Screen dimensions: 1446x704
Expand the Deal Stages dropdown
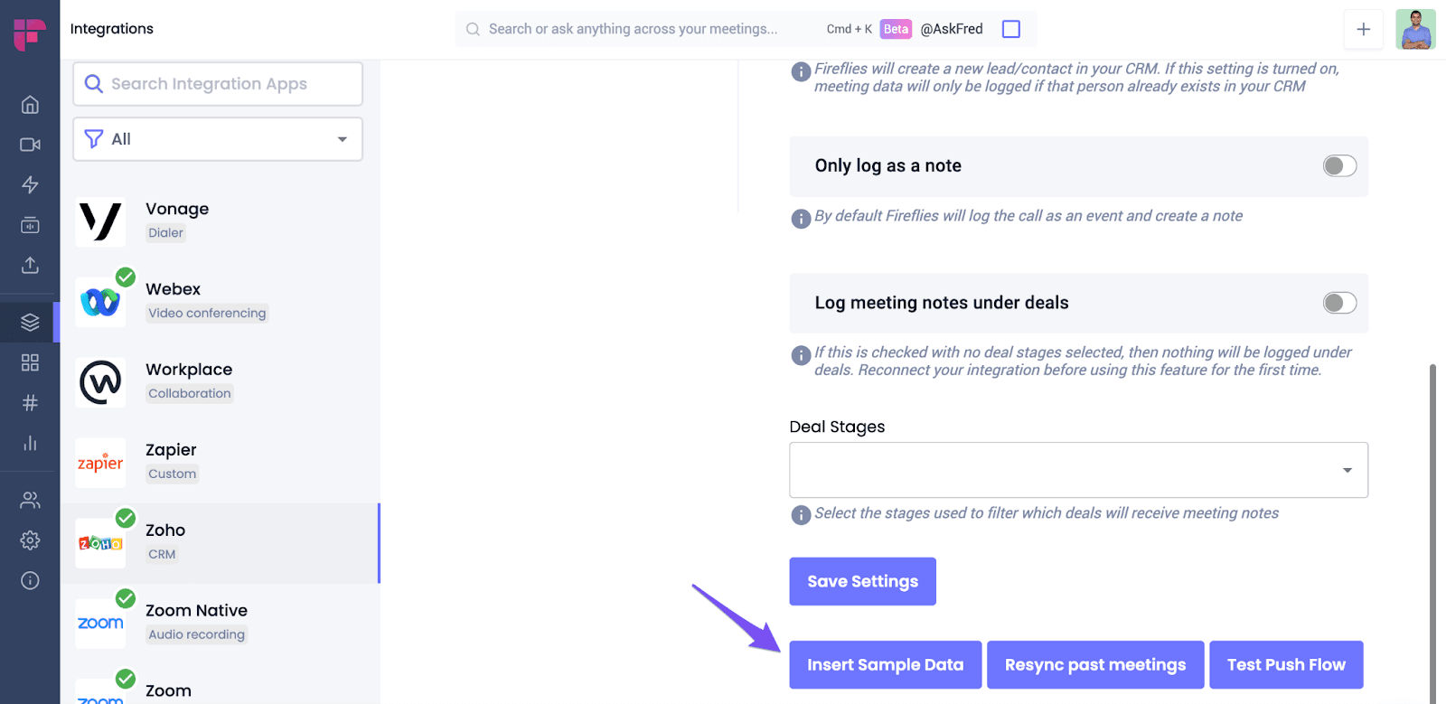tap(1078, 470)
